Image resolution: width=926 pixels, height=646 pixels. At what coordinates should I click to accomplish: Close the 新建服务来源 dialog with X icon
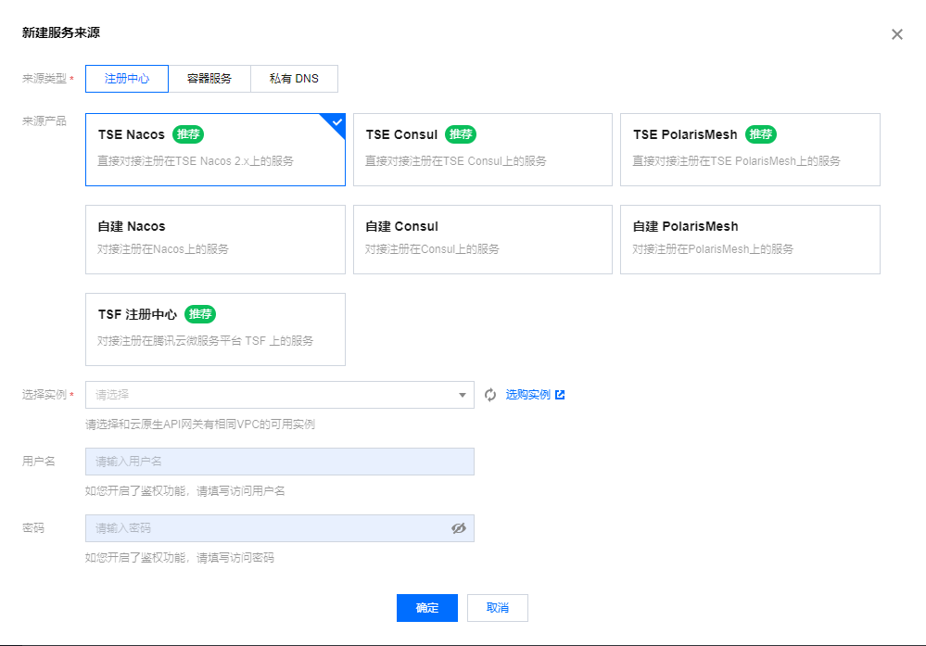coord(897,34)
